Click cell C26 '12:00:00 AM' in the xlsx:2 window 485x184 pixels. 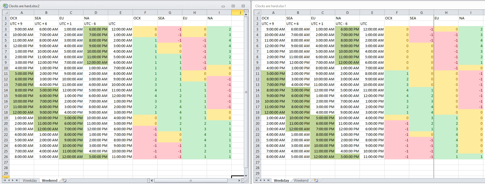click(71, 157)
